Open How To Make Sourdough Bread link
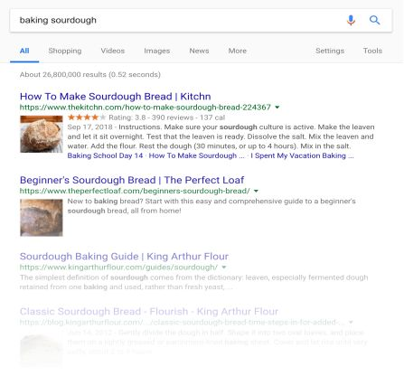The width and height of the screenshot is (404, 385). pyautogui.click(x=115, y=97)
